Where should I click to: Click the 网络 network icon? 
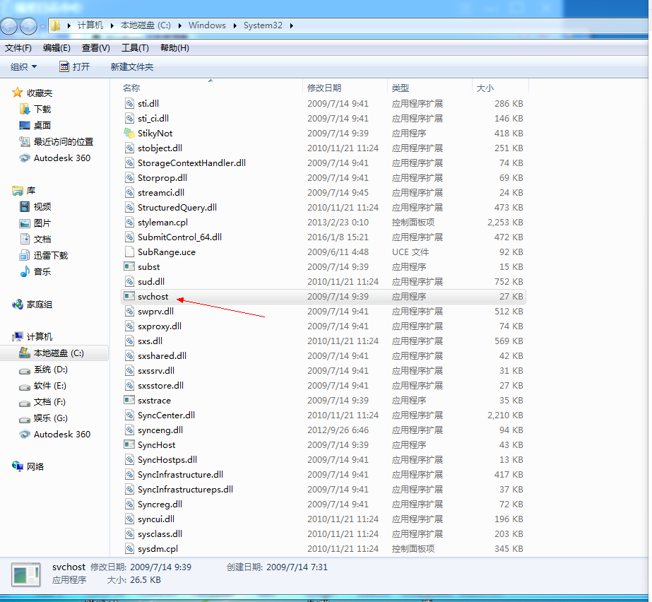[18, 466]
